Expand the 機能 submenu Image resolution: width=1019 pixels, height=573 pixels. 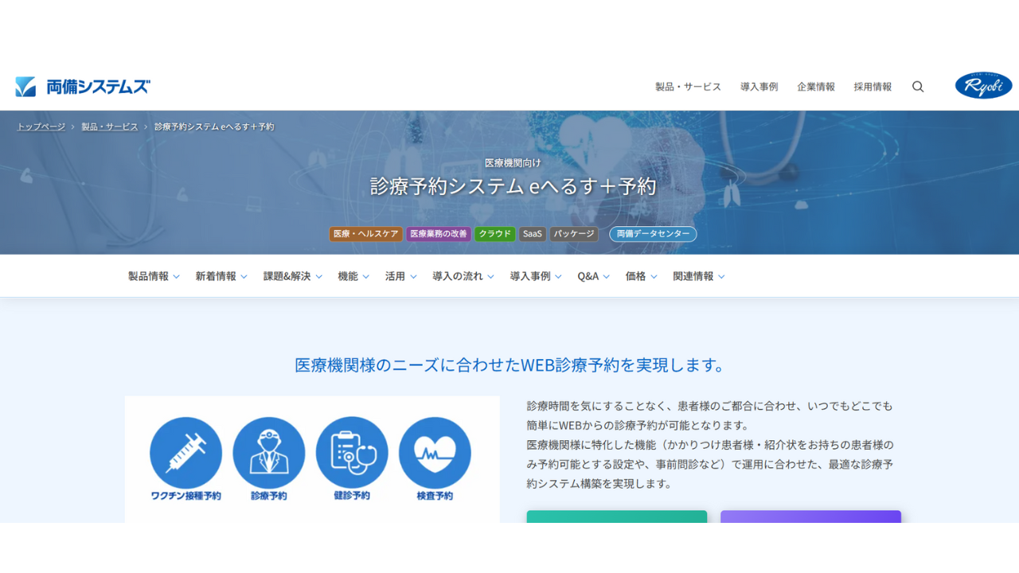click(x=353, y=276)
